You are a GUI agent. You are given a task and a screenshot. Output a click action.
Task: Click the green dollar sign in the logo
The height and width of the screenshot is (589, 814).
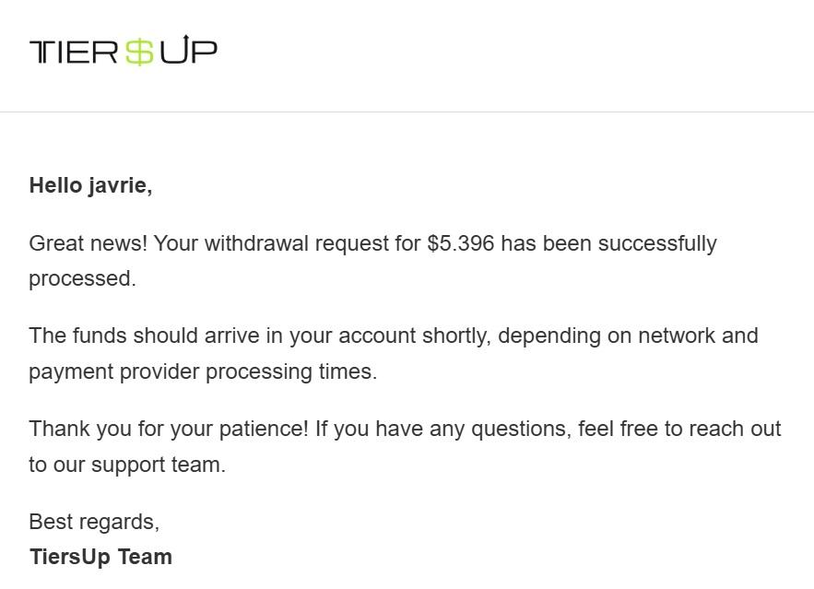point(139,52)
